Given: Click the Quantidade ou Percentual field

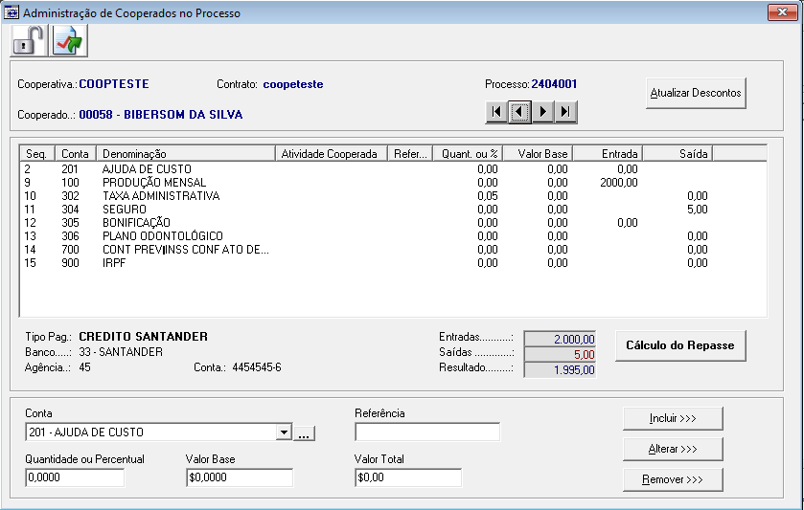Looking at the screenshot, I should [75, 477].
